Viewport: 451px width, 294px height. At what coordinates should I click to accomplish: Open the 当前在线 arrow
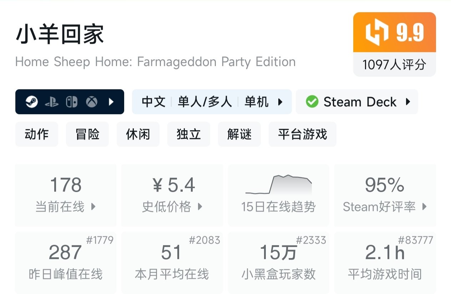click(93, 206)
